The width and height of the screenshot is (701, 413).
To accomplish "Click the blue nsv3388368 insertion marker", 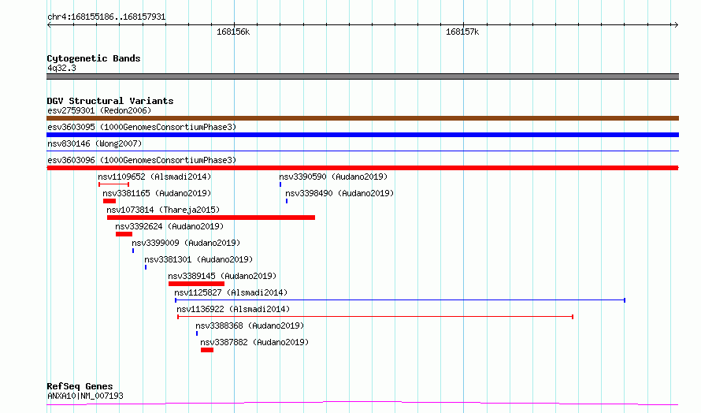I will (197, 333).
